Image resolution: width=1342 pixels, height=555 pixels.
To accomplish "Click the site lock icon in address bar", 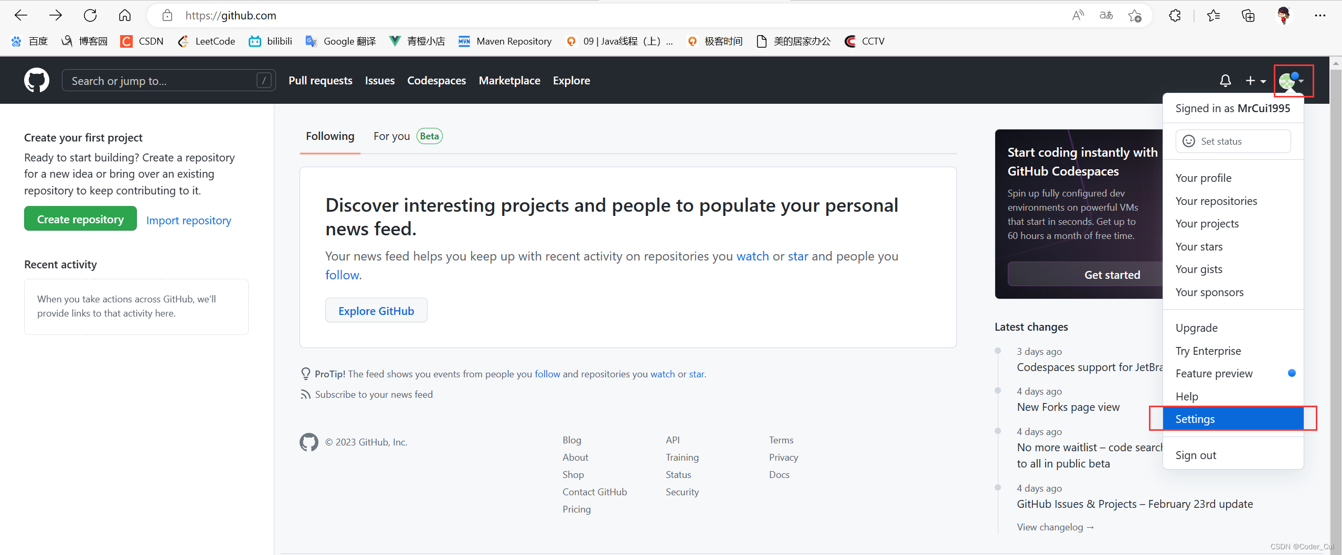I will click(167, 16).
